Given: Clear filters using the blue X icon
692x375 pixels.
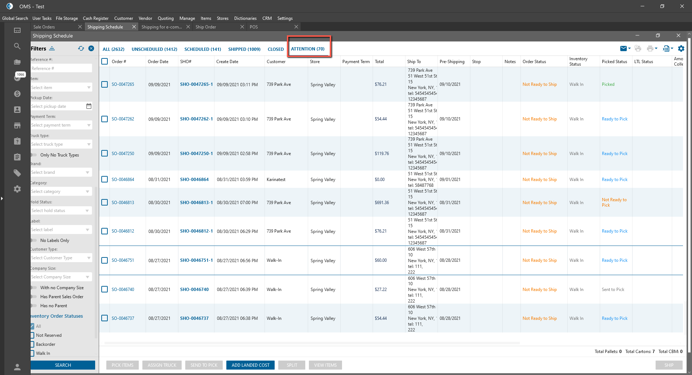Looking at the screenshot, I should [91, 49].
